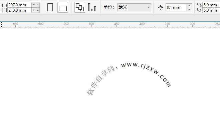This screenshot has height=131, width=220.
Task: Increase nudge distance with up arrow
Action: (x=189, y=5)
